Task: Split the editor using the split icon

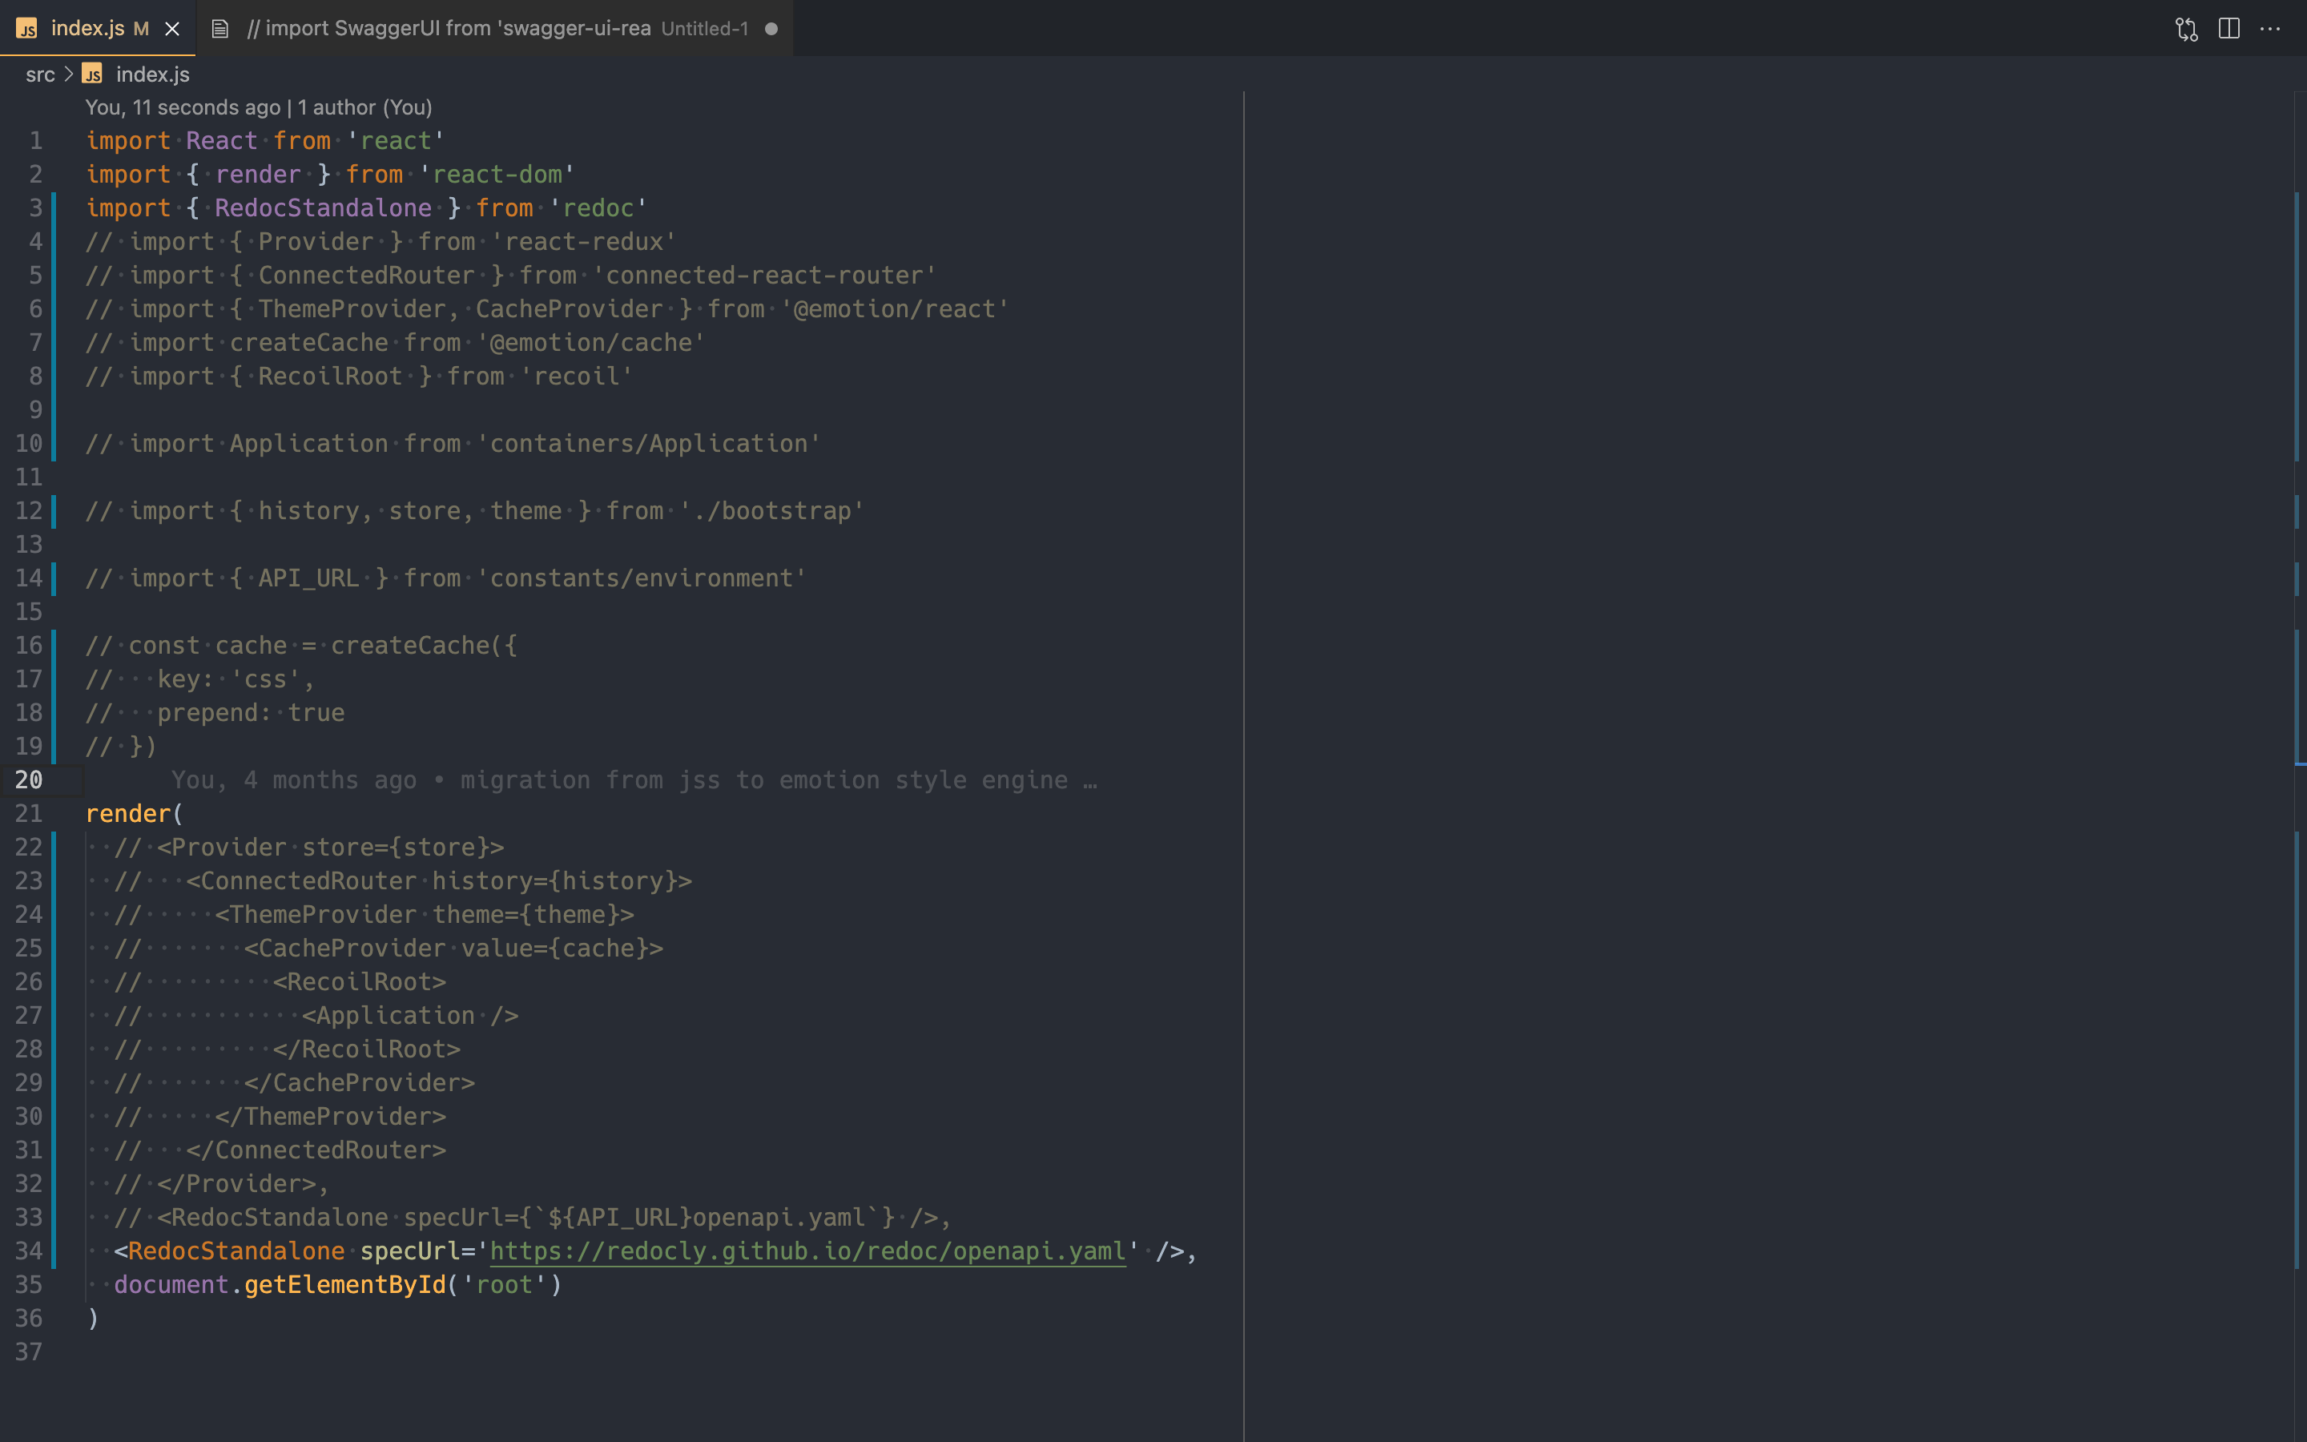Action: point(2228,29)
